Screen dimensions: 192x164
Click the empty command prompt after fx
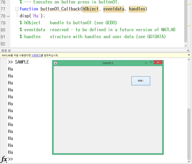11,159
